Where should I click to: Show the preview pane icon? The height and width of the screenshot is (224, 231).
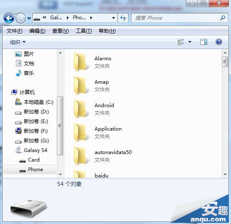point(204,42)
